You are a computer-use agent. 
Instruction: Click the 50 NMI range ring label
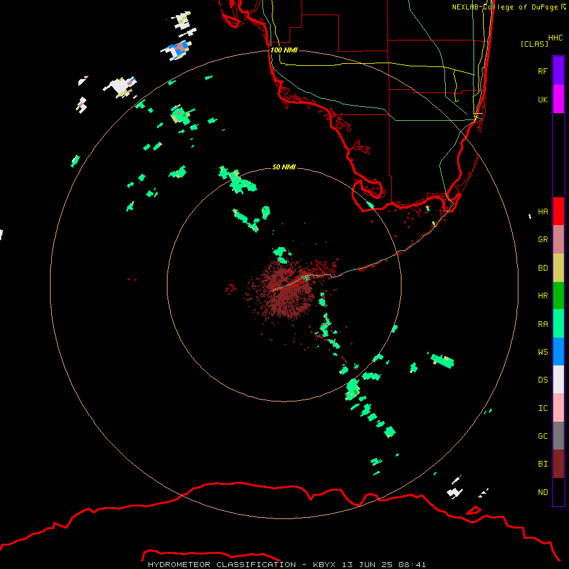click(x=284, y=167)
